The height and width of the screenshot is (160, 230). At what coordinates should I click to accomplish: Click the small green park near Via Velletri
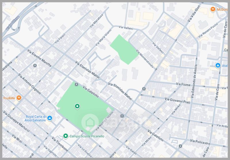click(124, 49)
